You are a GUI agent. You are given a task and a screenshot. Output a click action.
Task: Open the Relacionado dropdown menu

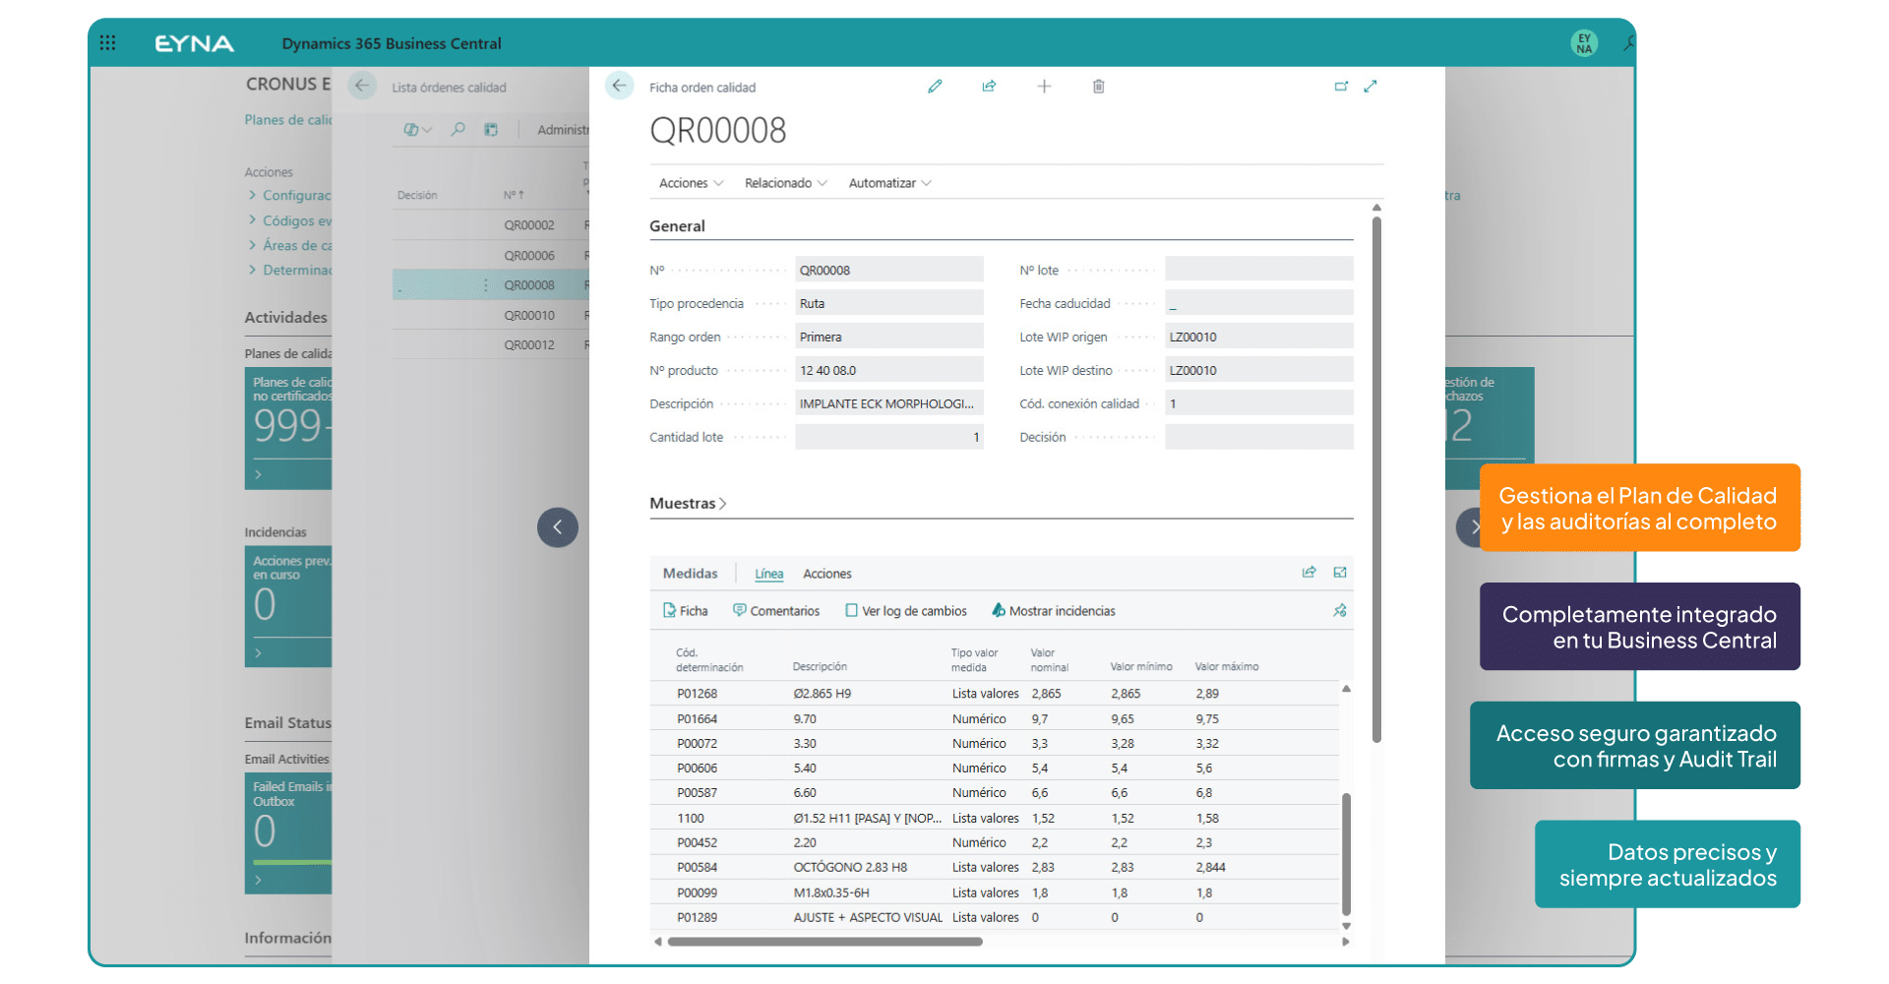(786, 183)
